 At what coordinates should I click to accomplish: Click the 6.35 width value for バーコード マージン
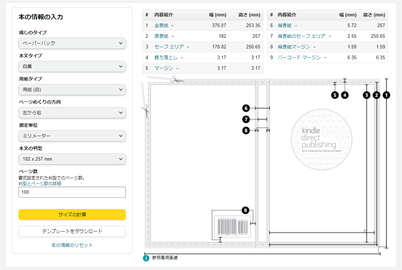coord(352,58)
